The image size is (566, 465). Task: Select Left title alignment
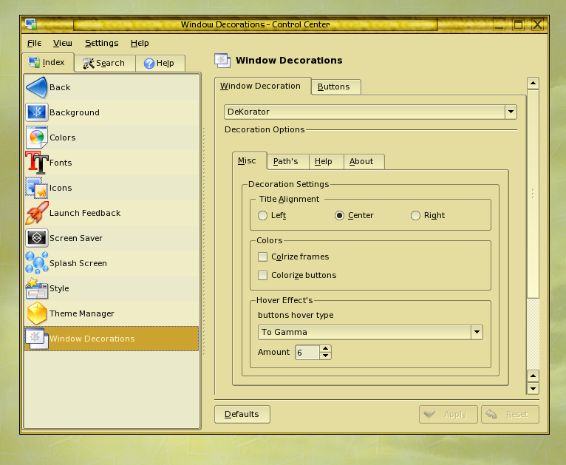pos(263,216)
